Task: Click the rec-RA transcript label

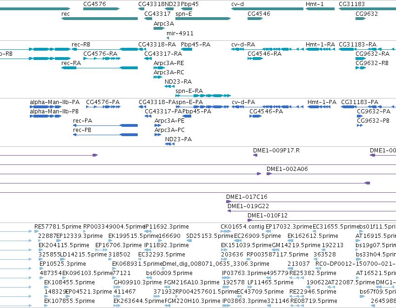Action: pyautogui.click(x=71, y=63)
